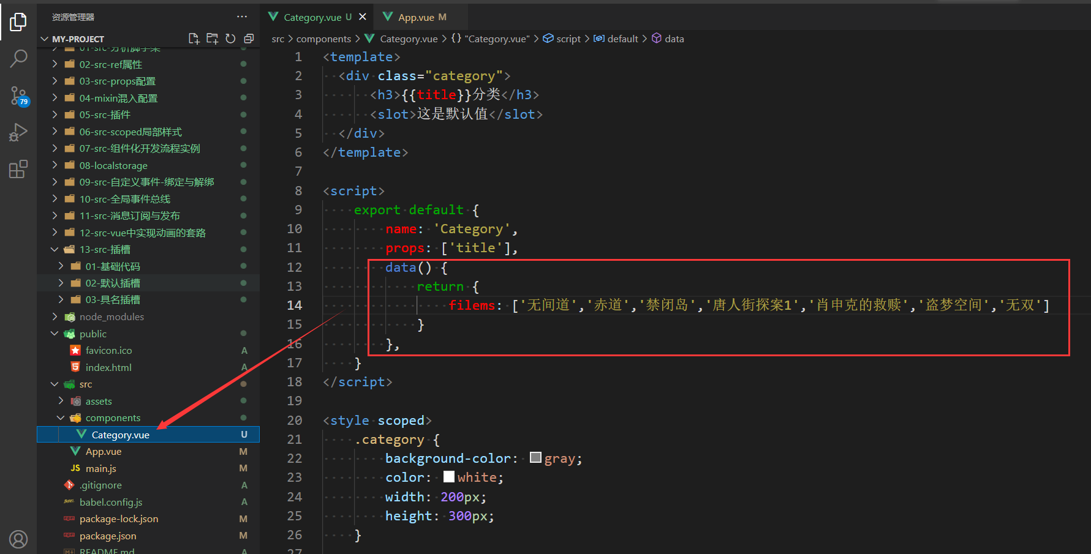The width and height of the screenshot is (1091, 554).
Task: Expand the 06-src-scoped局部样式 folder
Action: pyautogui.click(x=130, y=132)
